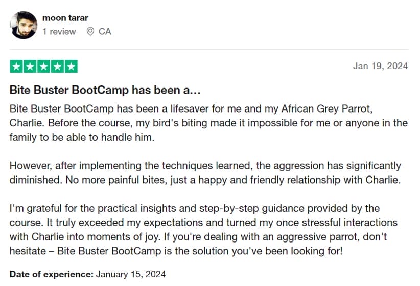The image size is (420, 286).
Task: Click the CA country label
Action: click(105, 32)
